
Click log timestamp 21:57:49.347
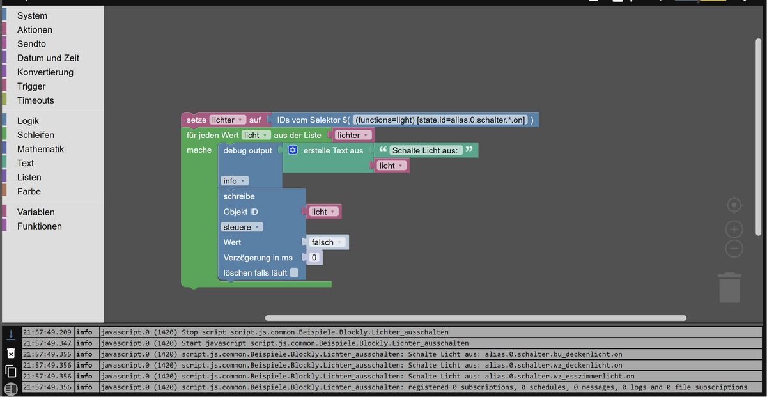(47, 343)
